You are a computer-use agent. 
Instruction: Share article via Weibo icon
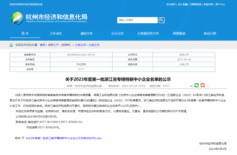coord(202,85)
